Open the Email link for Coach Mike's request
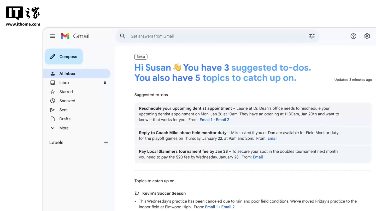 [272, 138]
